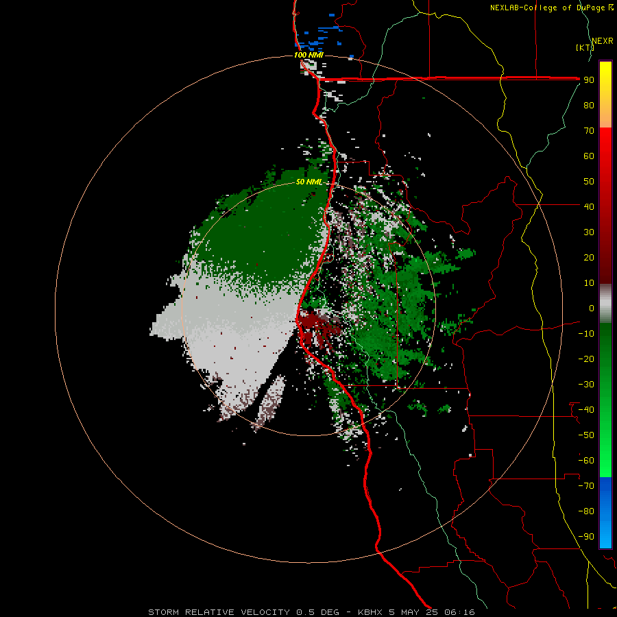Image resolution: width=617 pixels, height=617 pixels.
Task: Click the "0.5 DEG" elevation angle in caption
Action: [317, 612]
